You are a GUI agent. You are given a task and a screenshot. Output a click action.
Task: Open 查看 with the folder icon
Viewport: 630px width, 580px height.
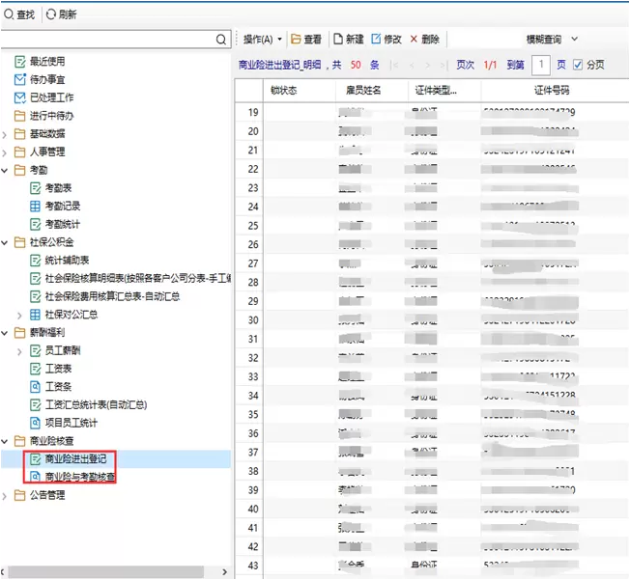297,40
